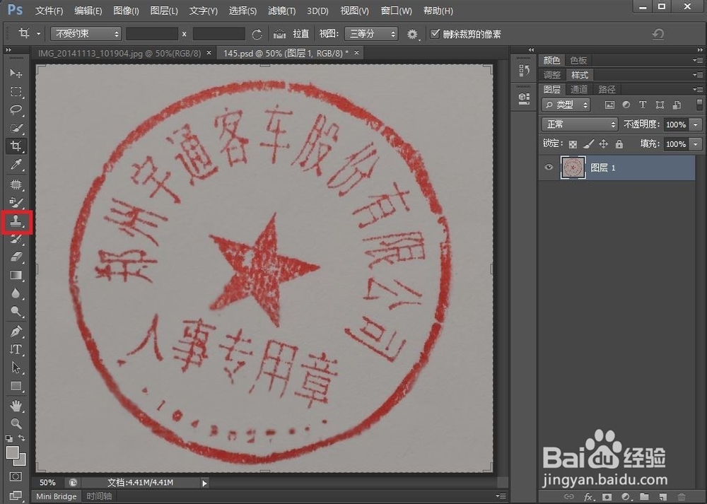This screenshot has width=707, height=504.
Task: Open layer filter type dropdown 类型
Action: (x=566, y=105)
